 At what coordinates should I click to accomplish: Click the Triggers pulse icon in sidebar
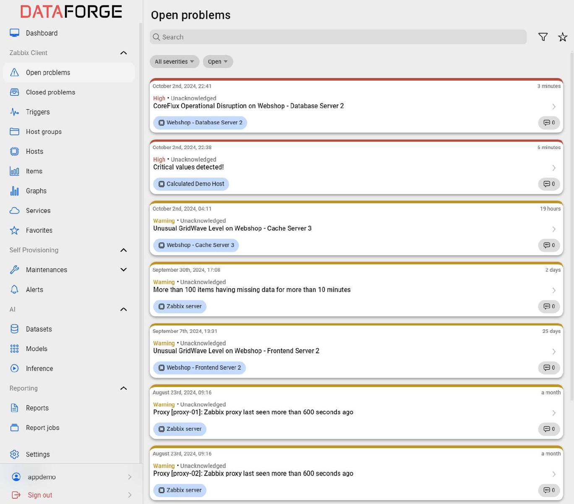point(14,112)
